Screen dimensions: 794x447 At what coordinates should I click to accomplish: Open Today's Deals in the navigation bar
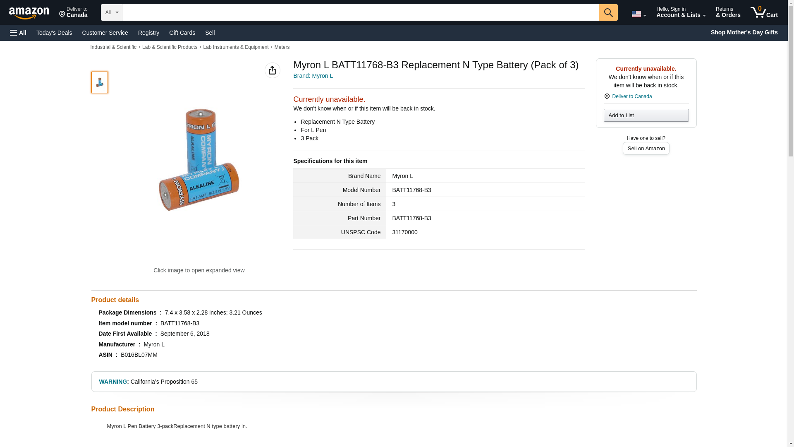(54, 33)
